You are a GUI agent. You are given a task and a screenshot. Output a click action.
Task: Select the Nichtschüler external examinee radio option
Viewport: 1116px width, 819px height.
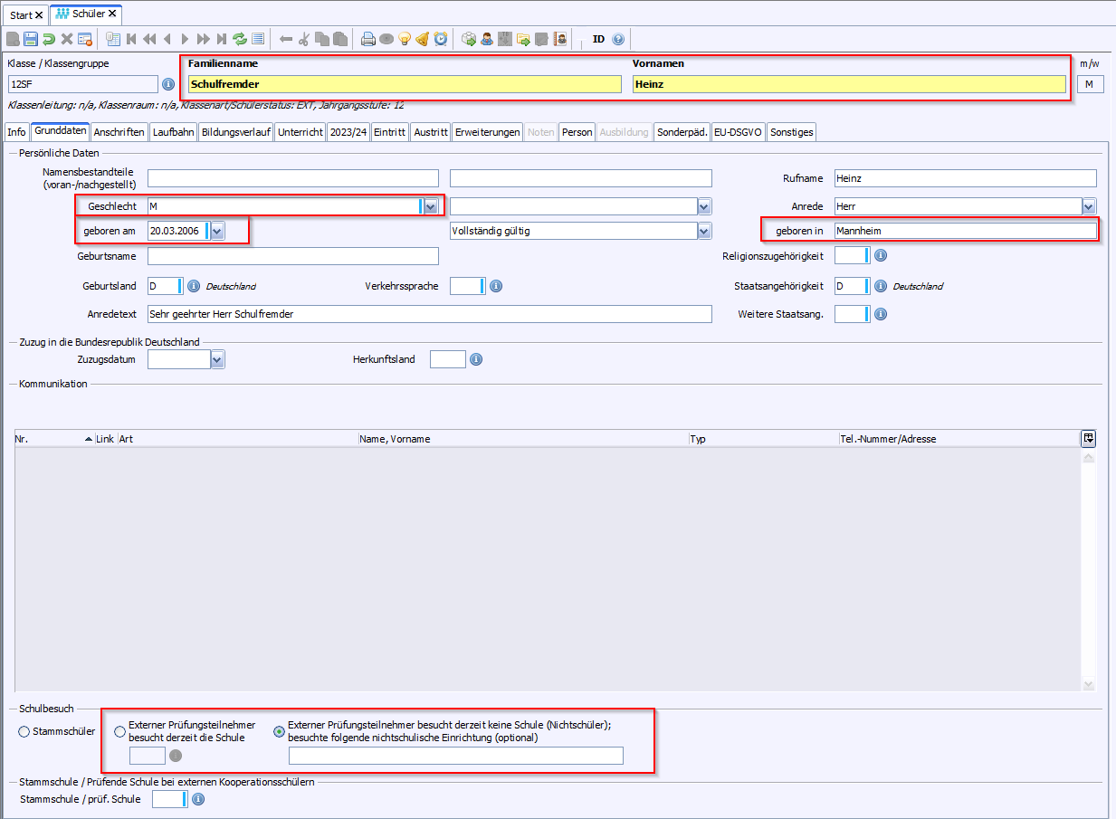click(279, 731)
